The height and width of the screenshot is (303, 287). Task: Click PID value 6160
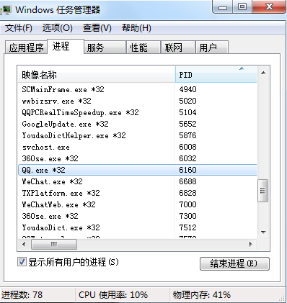[x=187, y=170]
